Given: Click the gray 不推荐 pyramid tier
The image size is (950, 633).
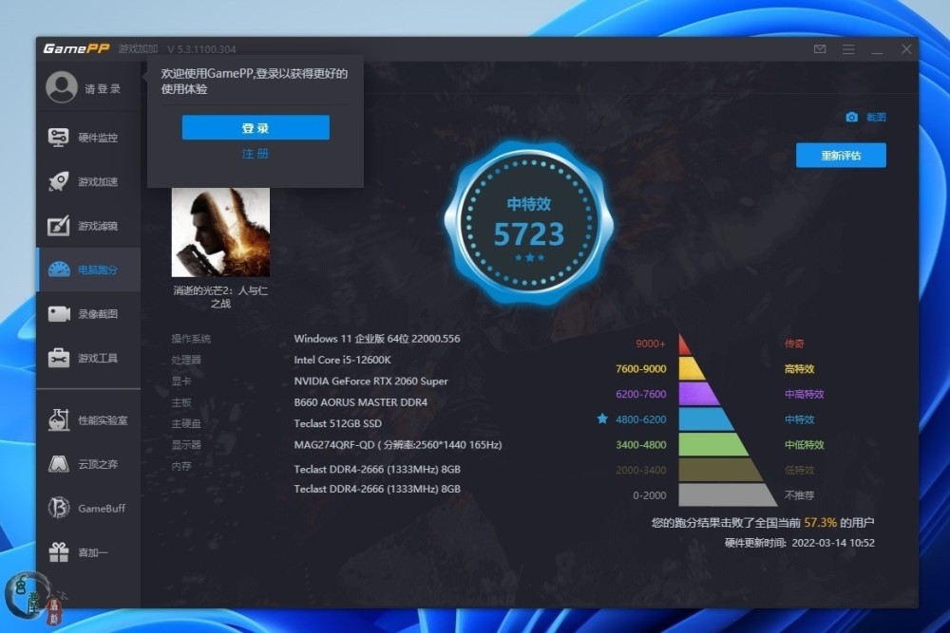Looking at the screenshot, I should coord(727,494).
